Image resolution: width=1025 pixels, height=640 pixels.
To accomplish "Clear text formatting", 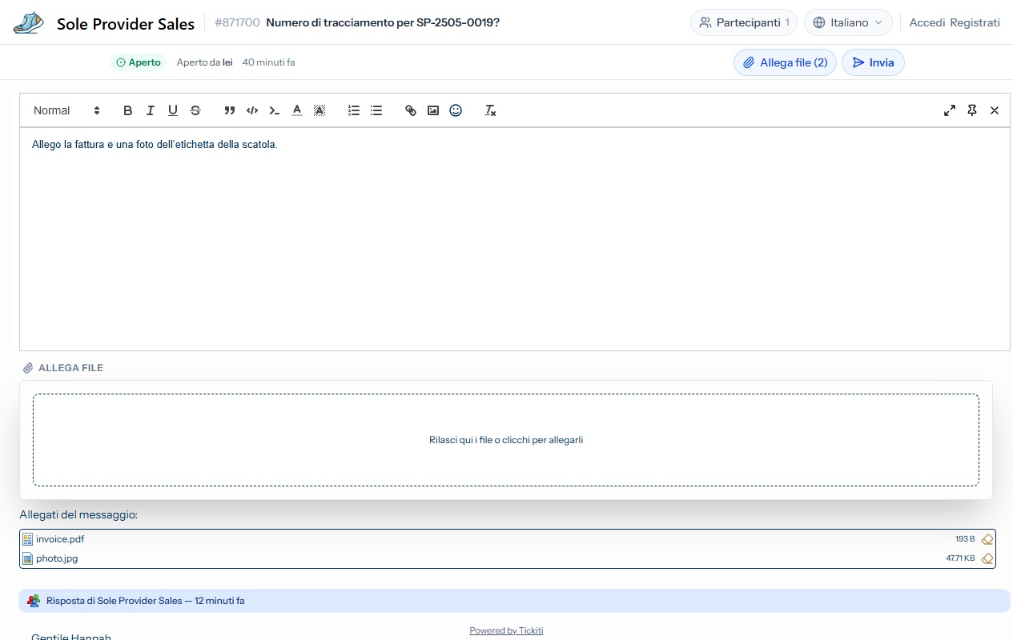I will 490,110.
